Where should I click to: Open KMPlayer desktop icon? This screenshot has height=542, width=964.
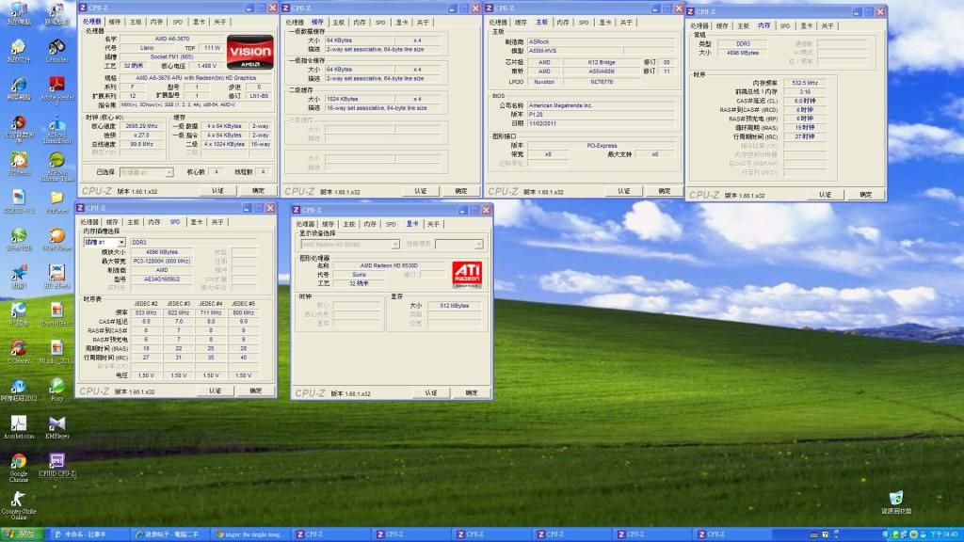coord(56,423)
